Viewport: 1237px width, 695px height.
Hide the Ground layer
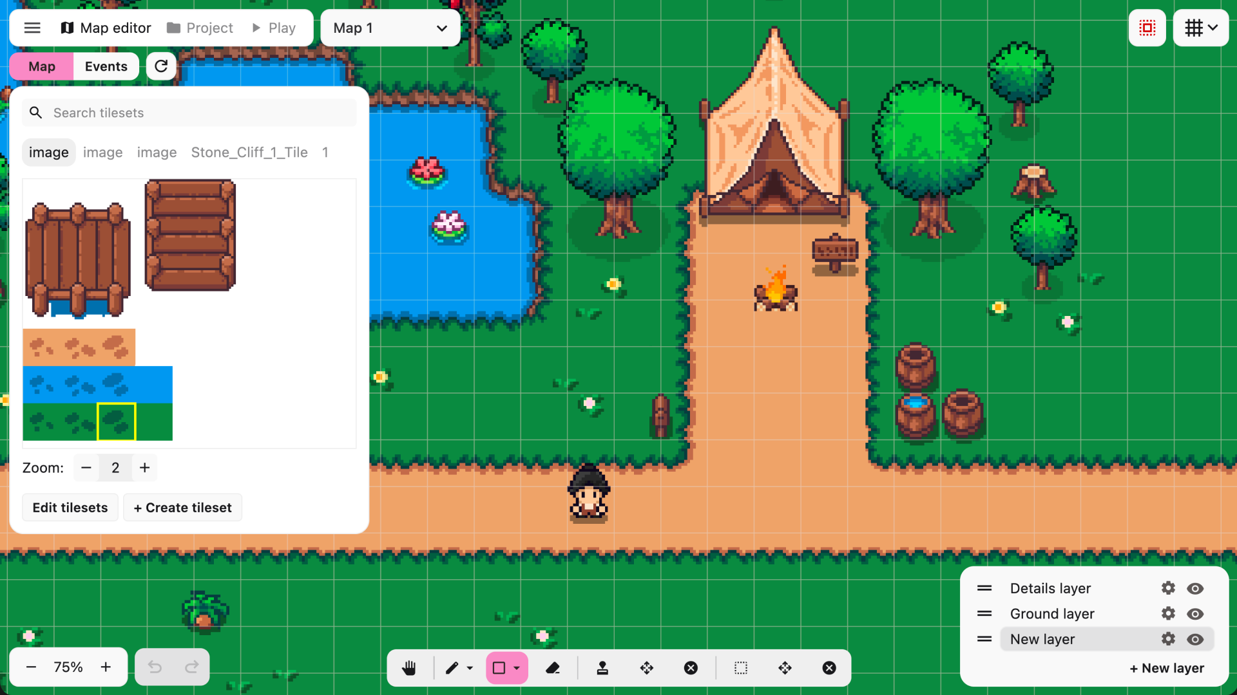[1195, 614]
